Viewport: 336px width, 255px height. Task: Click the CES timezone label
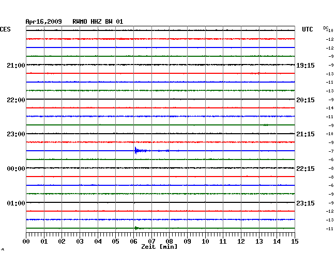pos(5,29)
